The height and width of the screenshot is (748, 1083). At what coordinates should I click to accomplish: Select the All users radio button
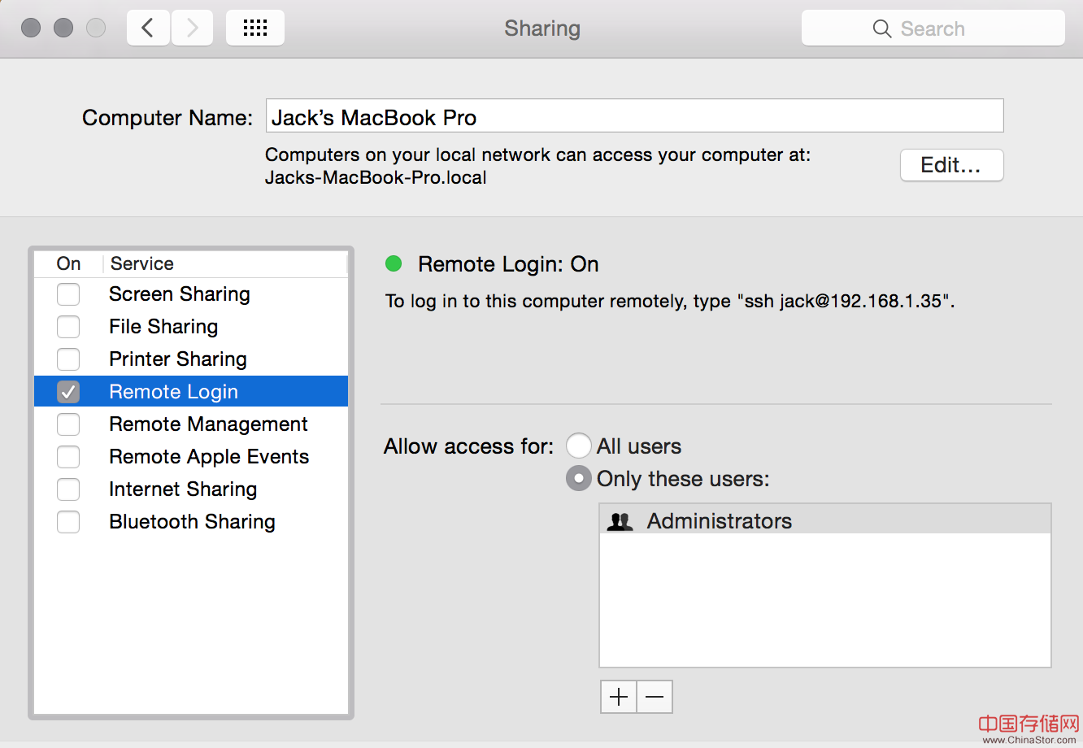[578, 446]
